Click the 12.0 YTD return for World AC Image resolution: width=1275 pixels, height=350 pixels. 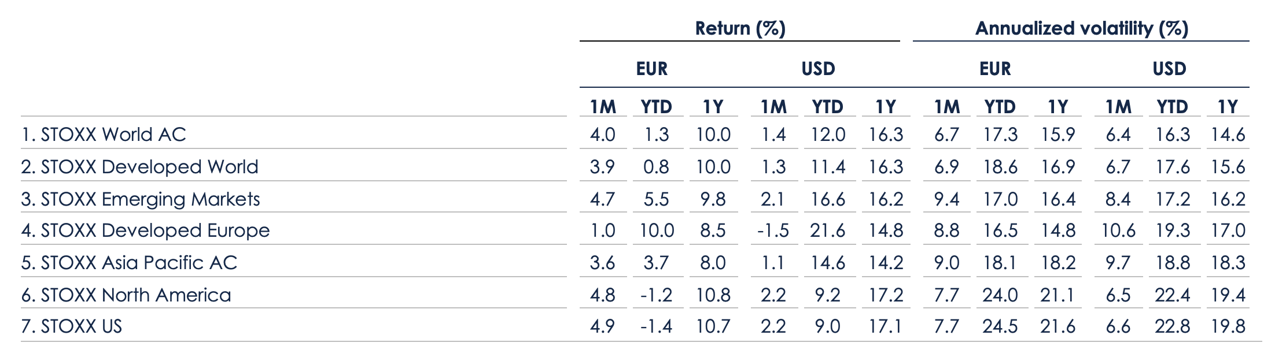click(x=828, y=135)
